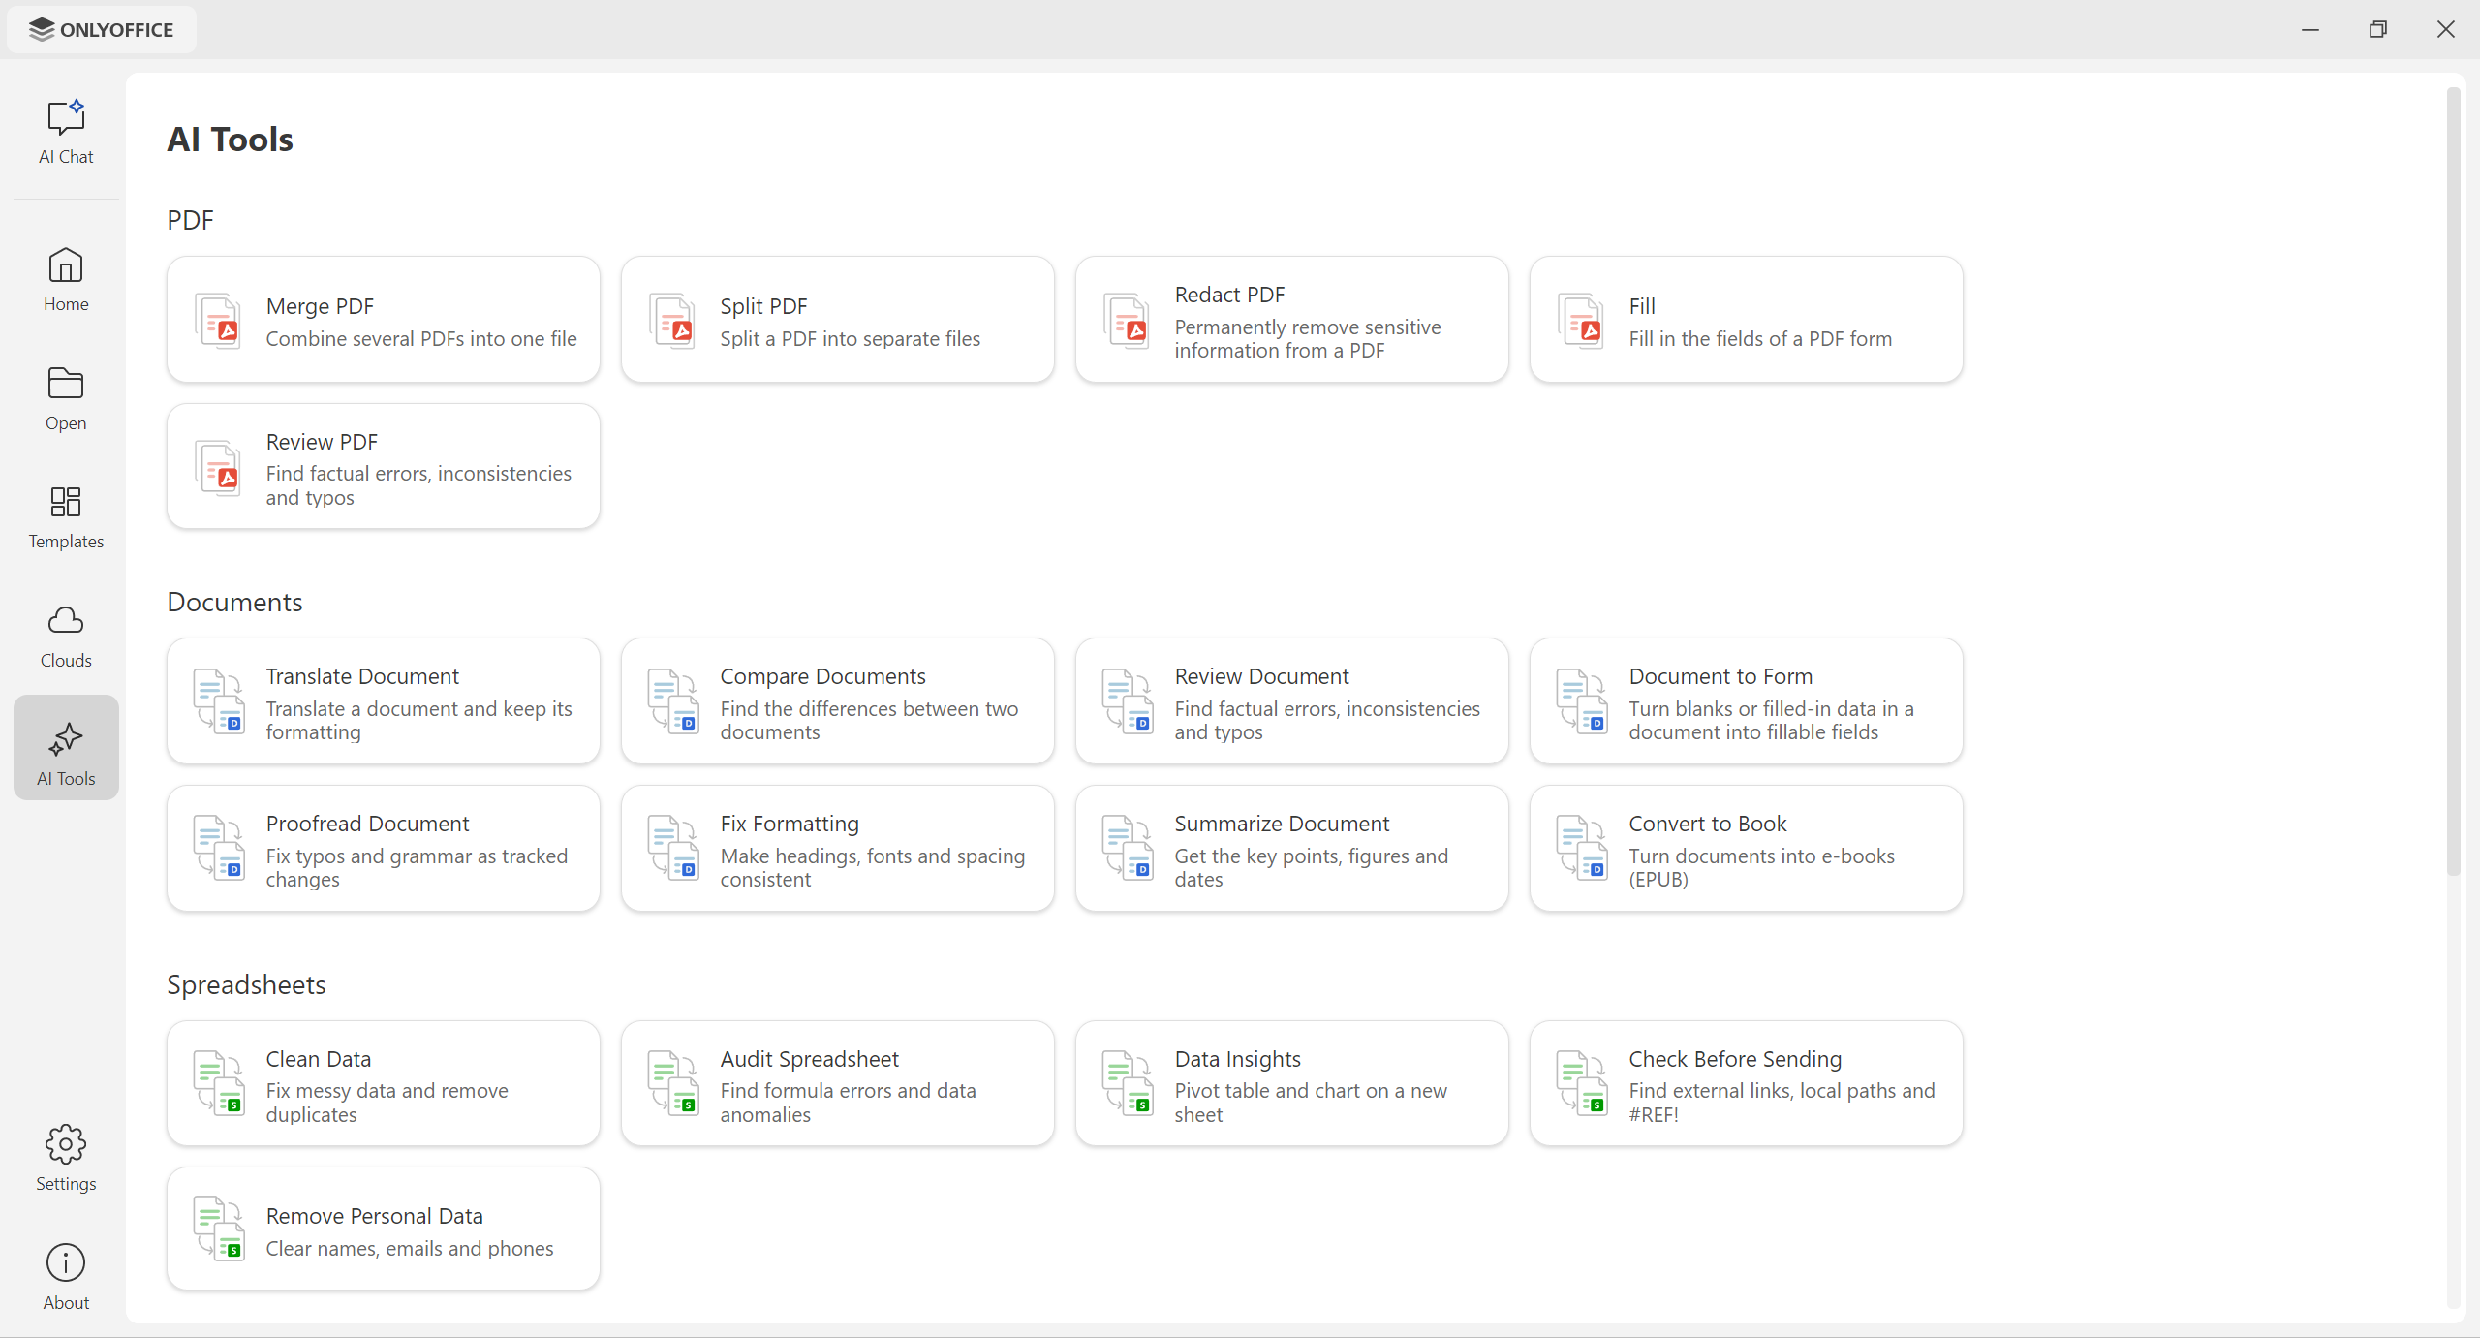Click the 'Turn documents into e-books (EPUB)' text
Image resolution: width=2480 pixels, height=1338 pixels.
[1762, 868]
